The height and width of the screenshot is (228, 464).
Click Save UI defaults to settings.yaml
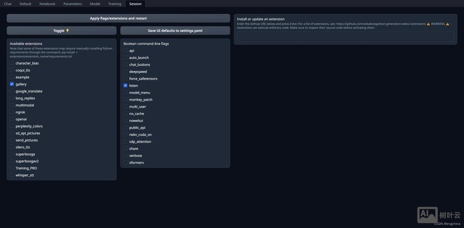(x=175, y=31)
